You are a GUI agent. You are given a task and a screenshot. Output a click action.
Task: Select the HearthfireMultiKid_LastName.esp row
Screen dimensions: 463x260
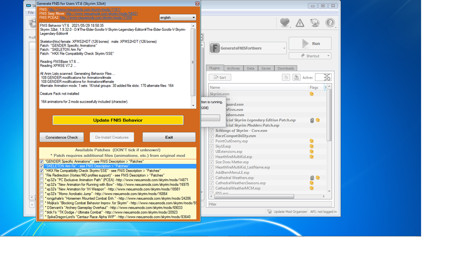[268, 167]
